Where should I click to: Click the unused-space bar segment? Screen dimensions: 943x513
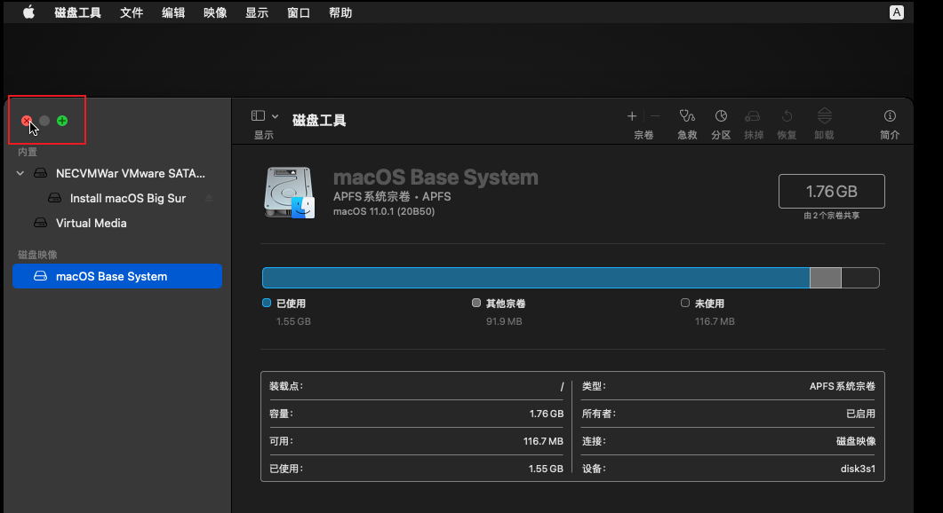coord(860,278)
